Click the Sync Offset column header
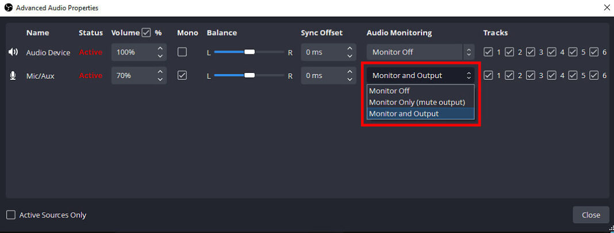The height and width of the screenshot is (233, 614). click(x=321, y=33)
